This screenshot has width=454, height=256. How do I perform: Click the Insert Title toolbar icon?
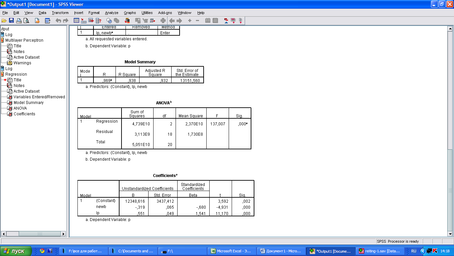click(233, 21)
